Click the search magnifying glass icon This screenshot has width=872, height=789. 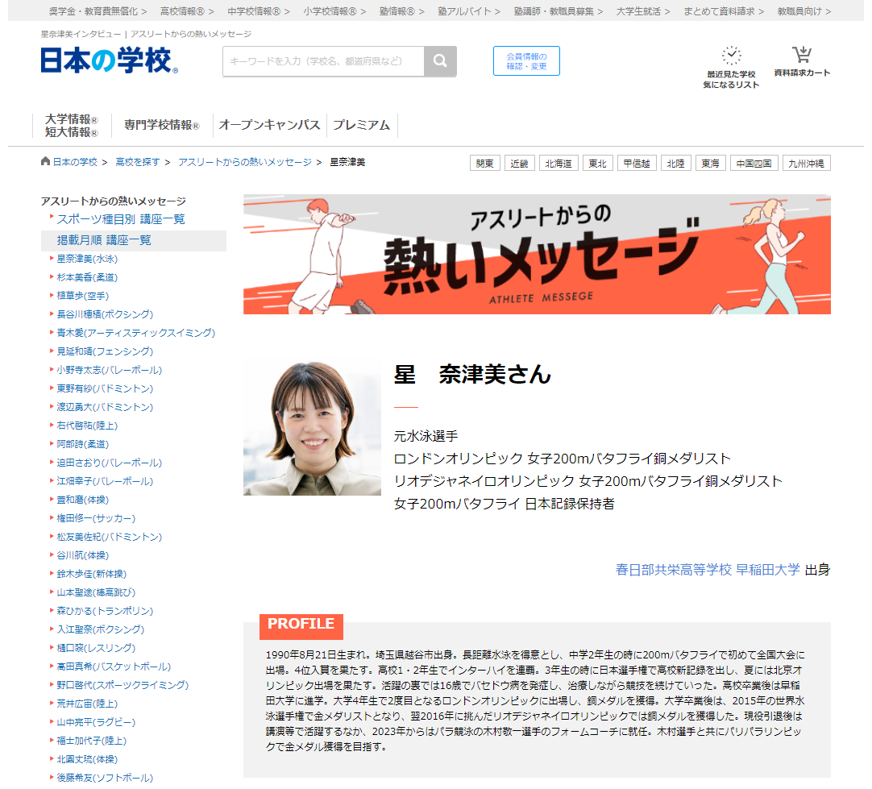coord(442,60)
